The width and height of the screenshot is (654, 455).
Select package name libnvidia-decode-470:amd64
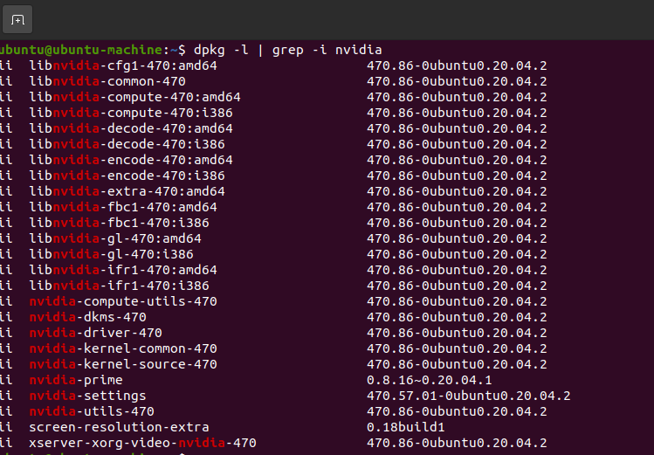coord(131,128)
